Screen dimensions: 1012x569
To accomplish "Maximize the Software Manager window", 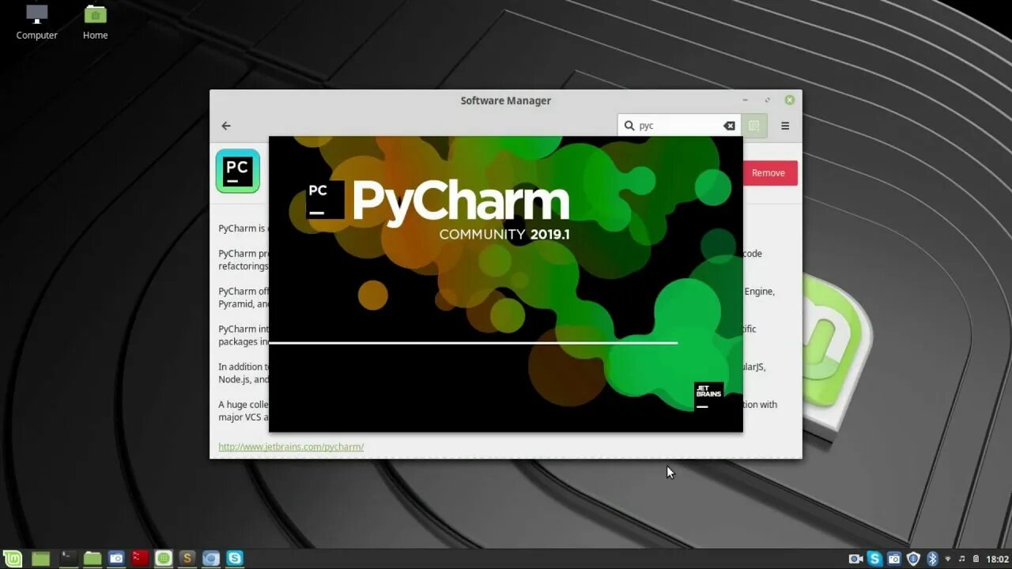I will pos(767,100).
